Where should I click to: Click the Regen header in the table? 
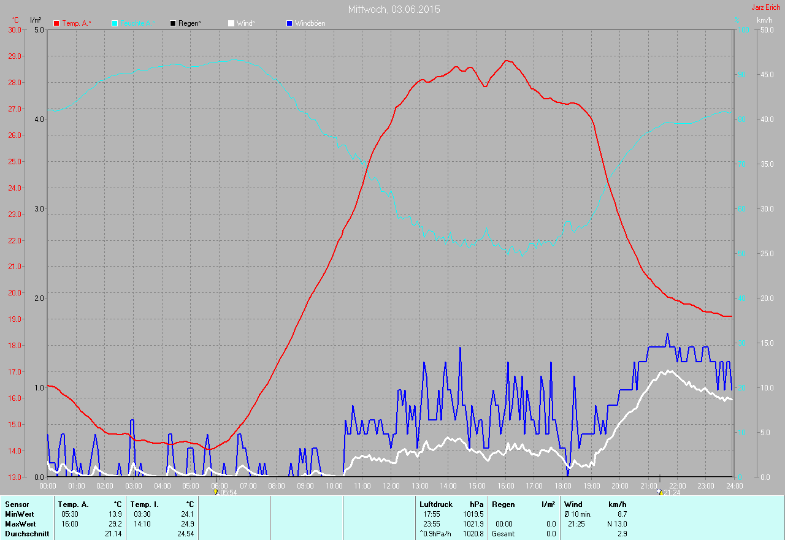click(x=502, y=504)
